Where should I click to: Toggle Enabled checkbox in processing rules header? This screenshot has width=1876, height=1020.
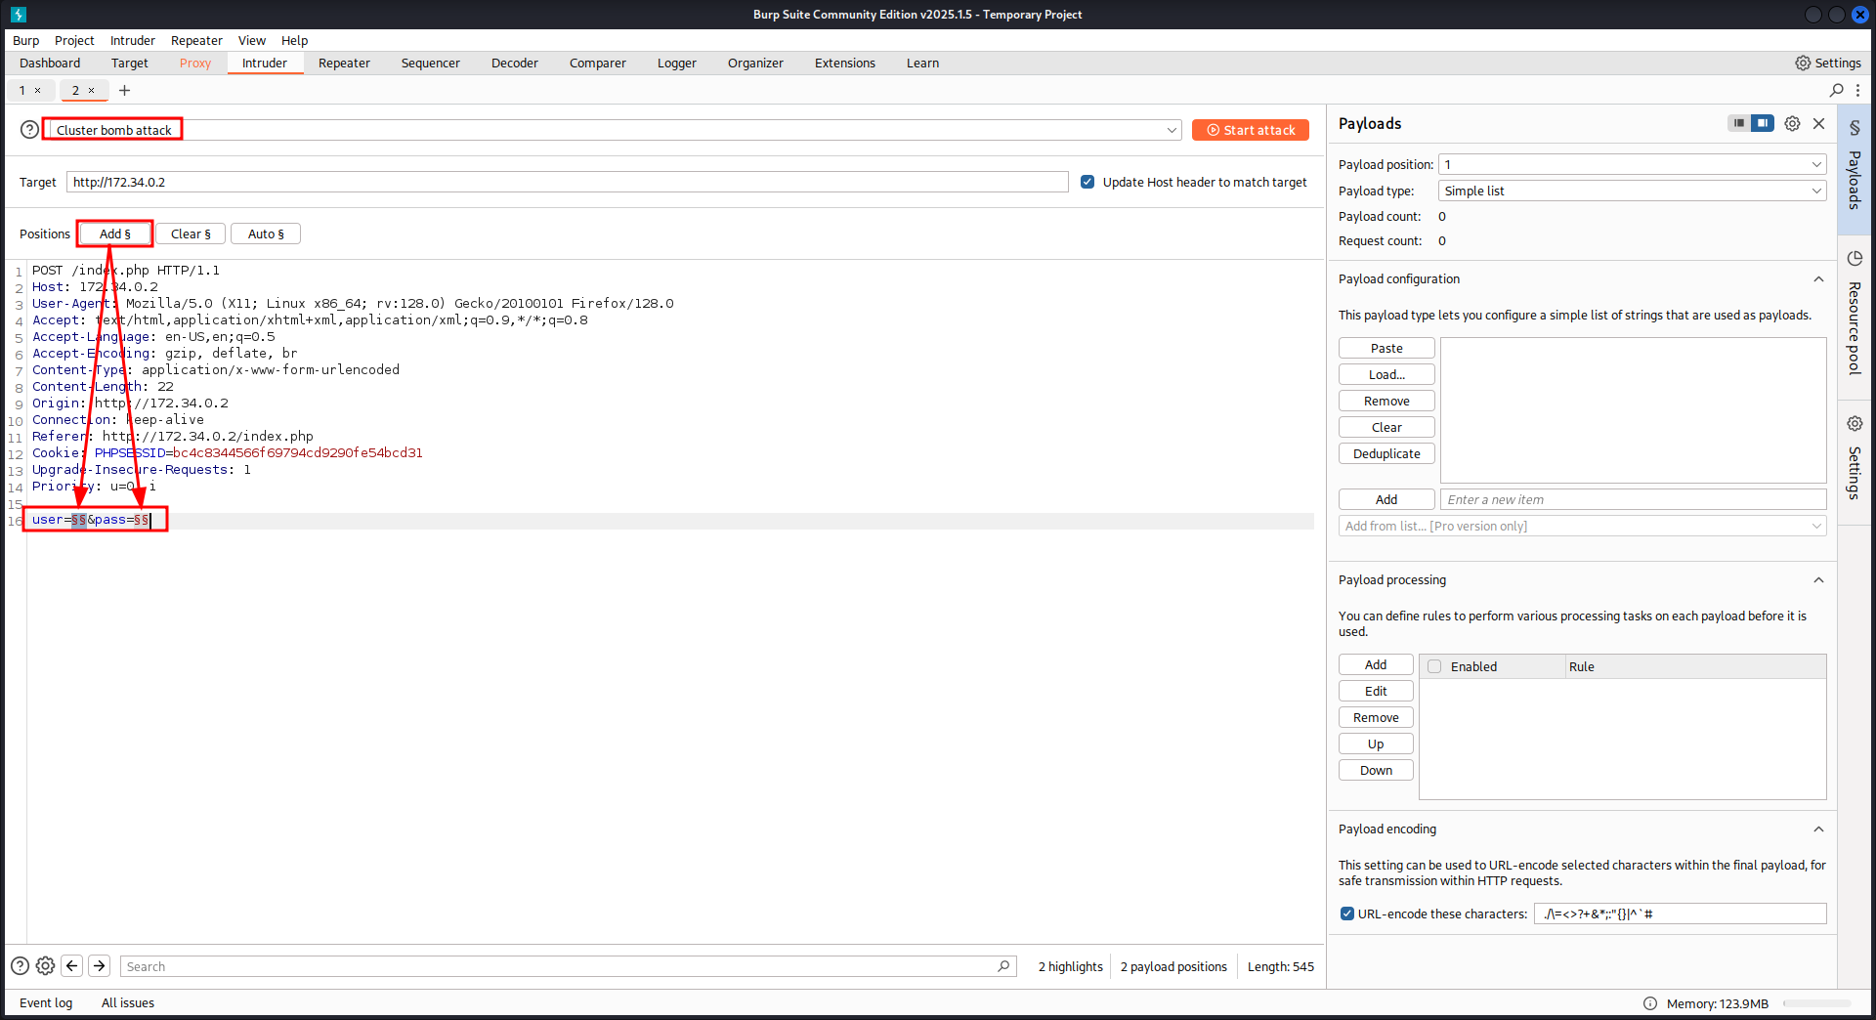pos(1434,666)
